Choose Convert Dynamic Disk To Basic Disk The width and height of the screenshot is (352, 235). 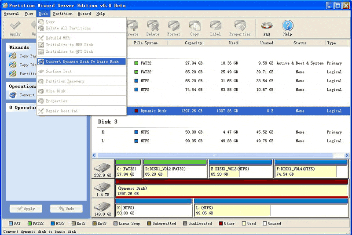pyautogui.click(x=81, y=61)
